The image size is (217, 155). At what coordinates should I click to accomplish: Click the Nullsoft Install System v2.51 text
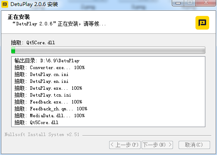click(42, 134)
